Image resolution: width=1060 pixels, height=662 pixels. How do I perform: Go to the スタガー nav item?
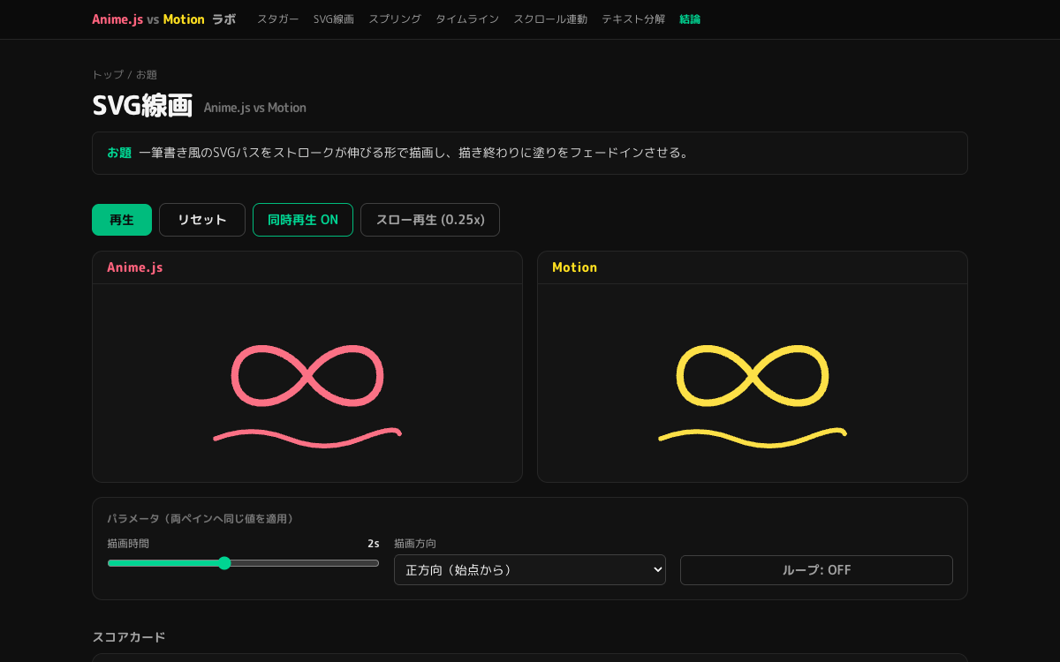[x=278, y=19]
